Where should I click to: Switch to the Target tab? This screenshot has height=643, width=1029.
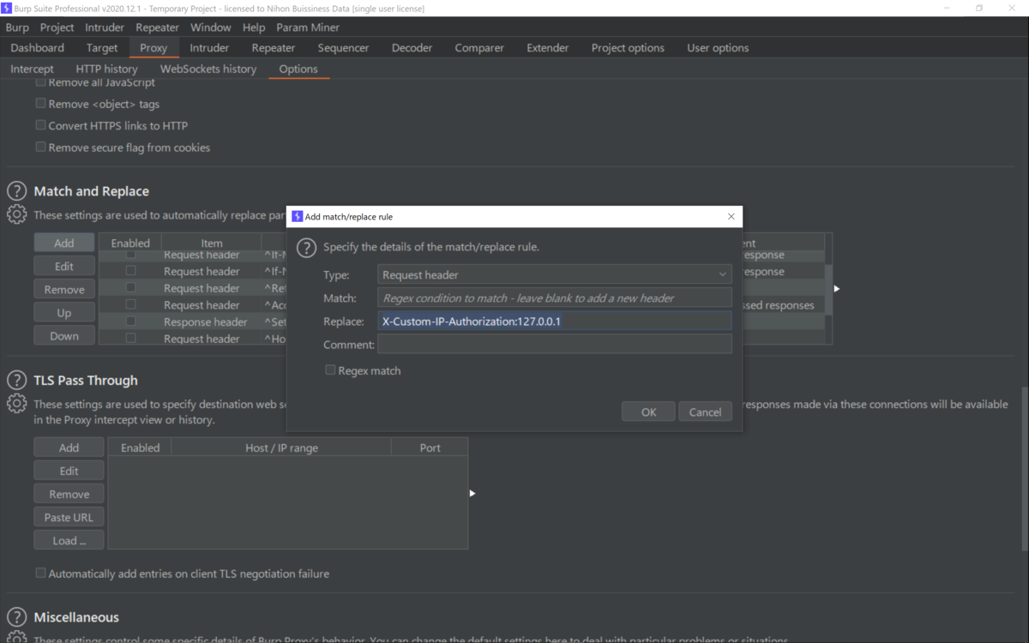[102, 48]
